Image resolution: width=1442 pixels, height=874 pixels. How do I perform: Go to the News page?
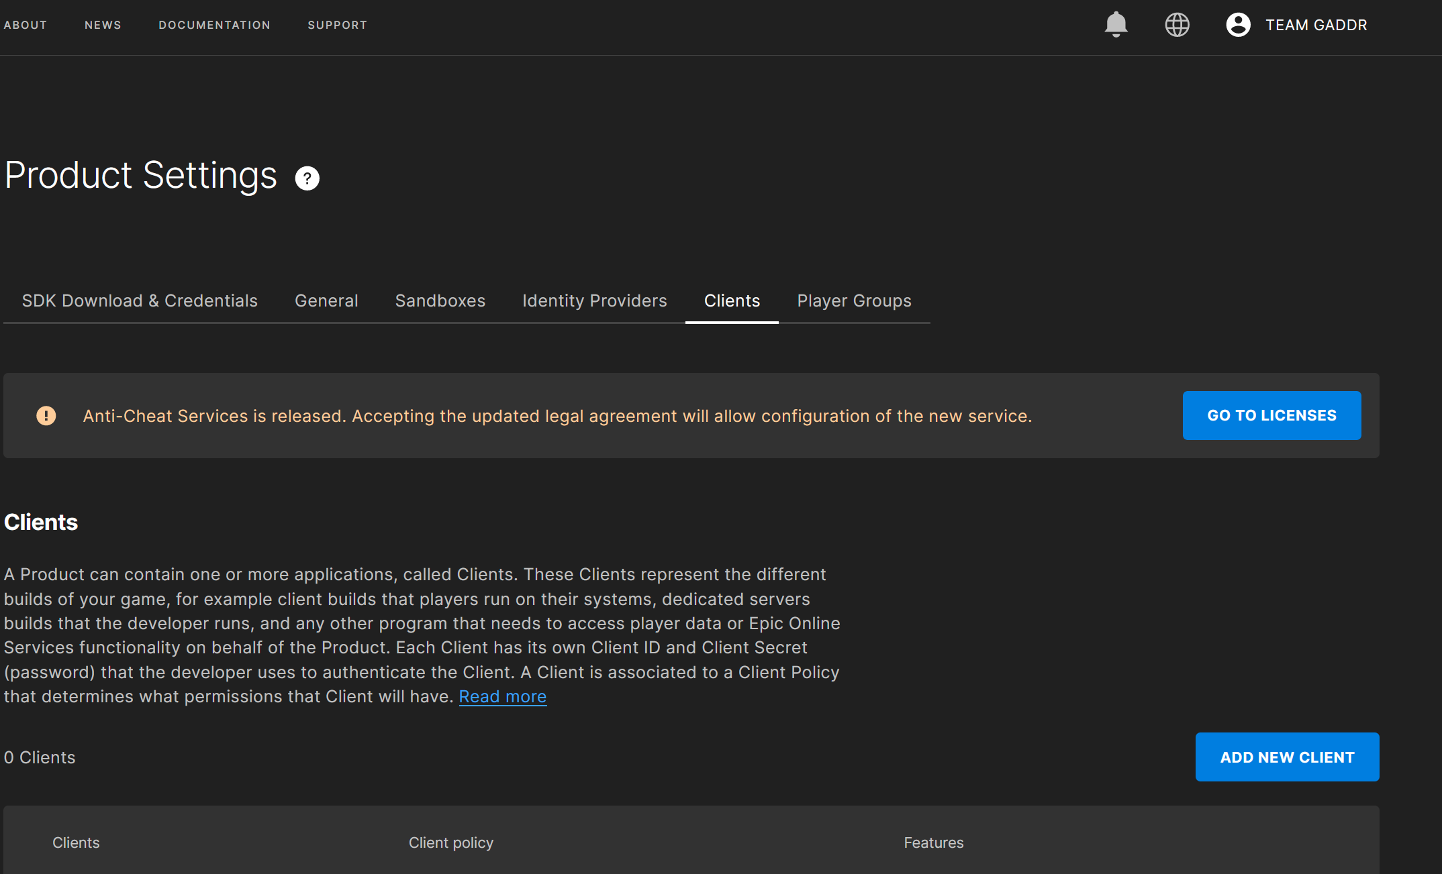tap(103, 25)
